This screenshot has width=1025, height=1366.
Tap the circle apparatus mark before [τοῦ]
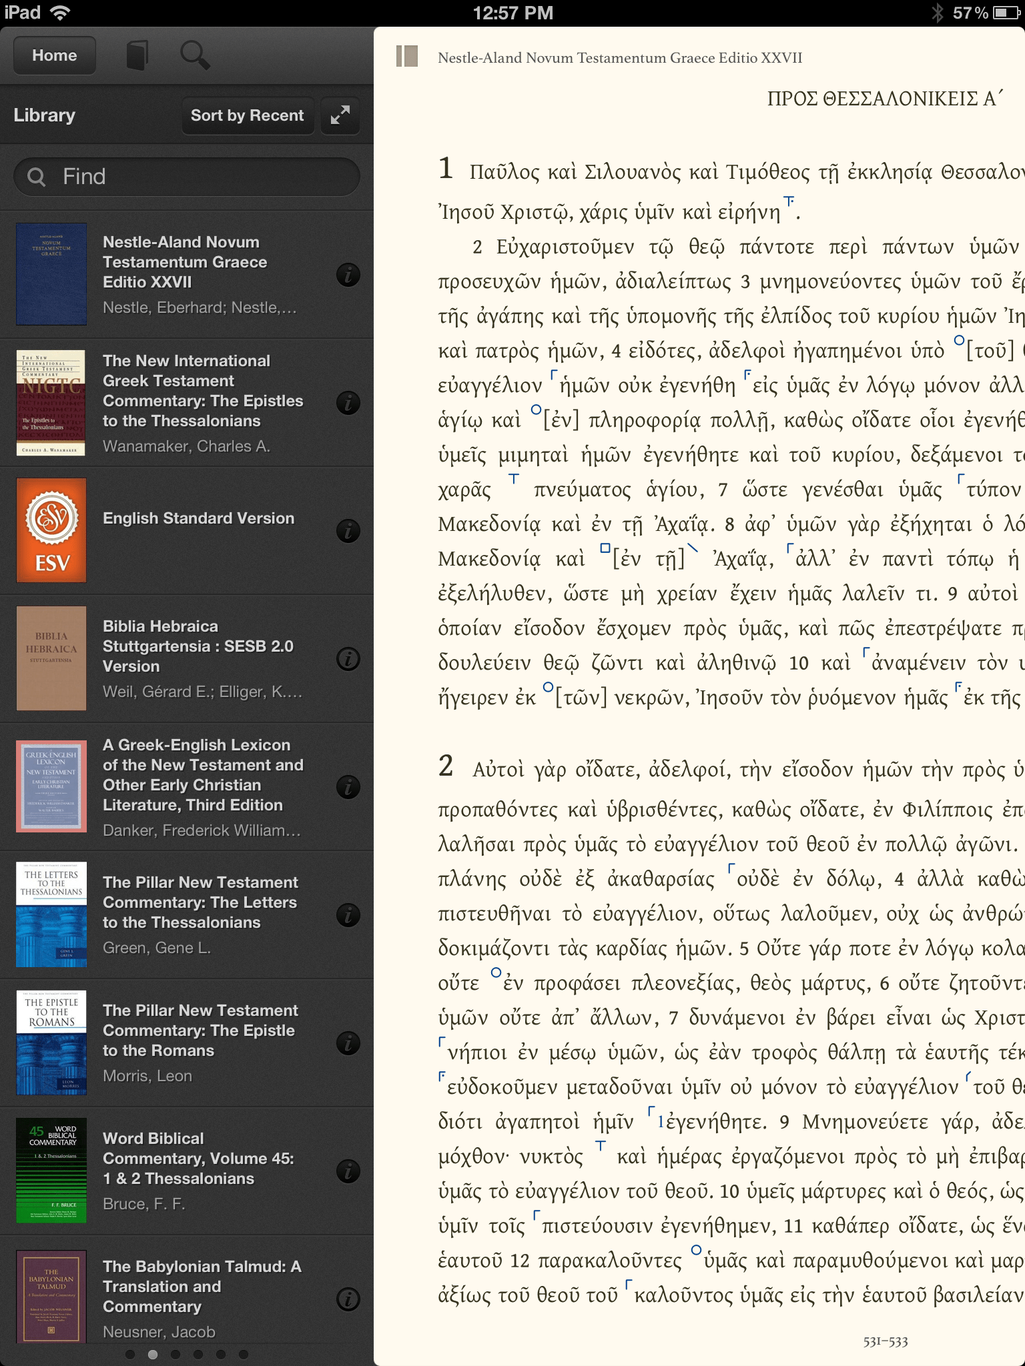(960, 340)
